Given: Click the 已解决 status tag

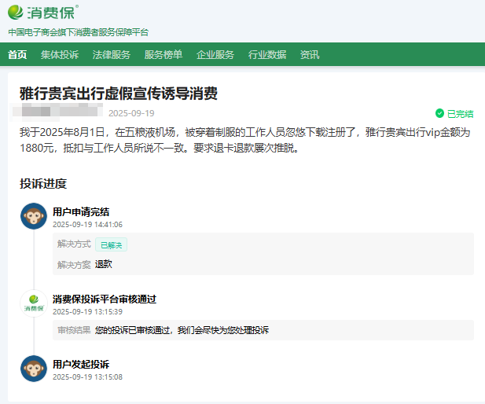Looking at the screenshot, I should (112, 245).
